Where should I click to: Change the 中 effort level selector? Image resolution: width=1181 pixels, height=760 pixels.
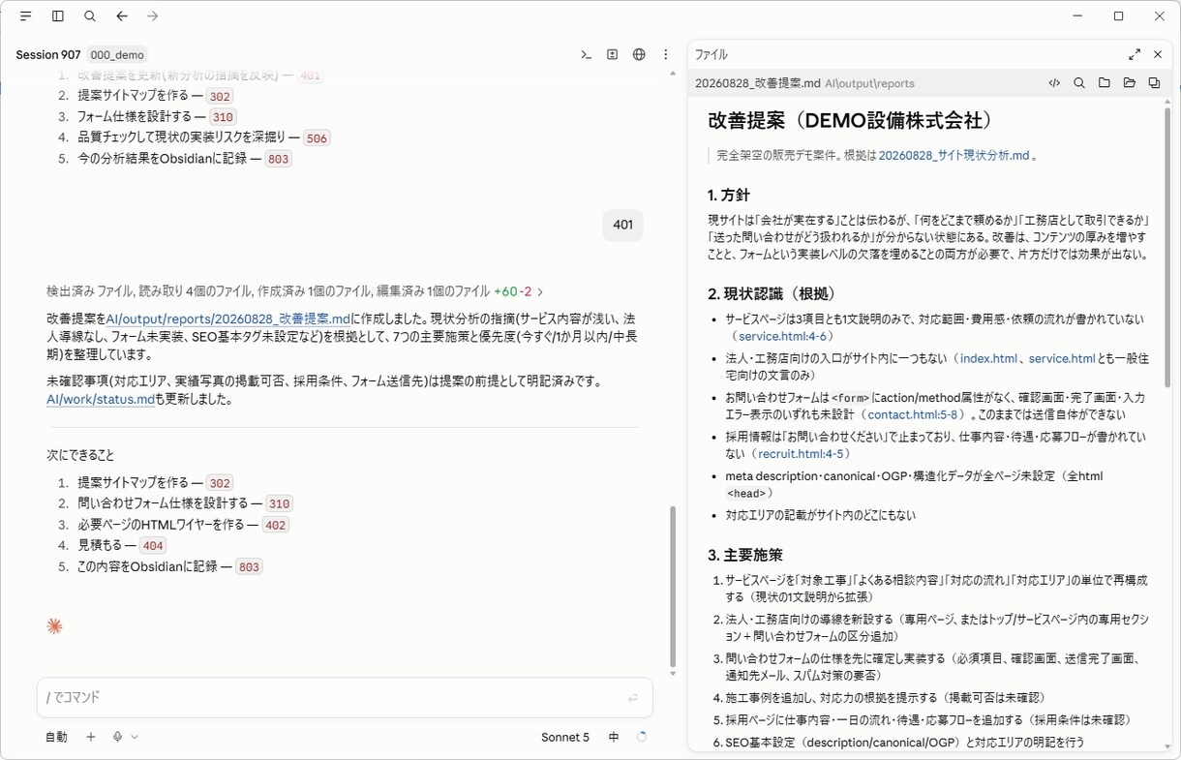[614, 737]
